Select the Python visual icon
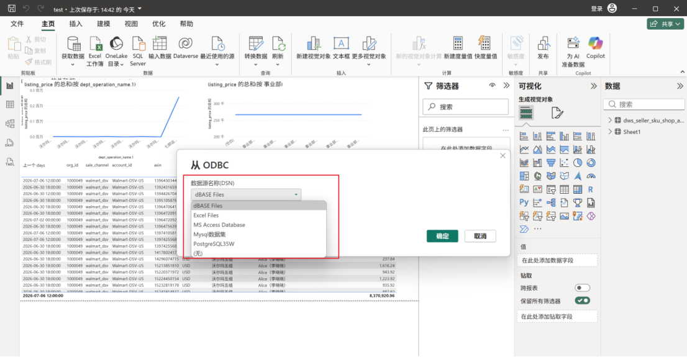 pos(524,202)
